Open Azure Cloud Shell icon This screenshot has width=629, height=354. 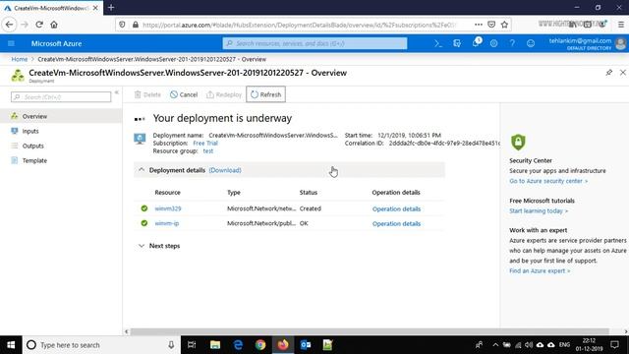tap(438, 43)
